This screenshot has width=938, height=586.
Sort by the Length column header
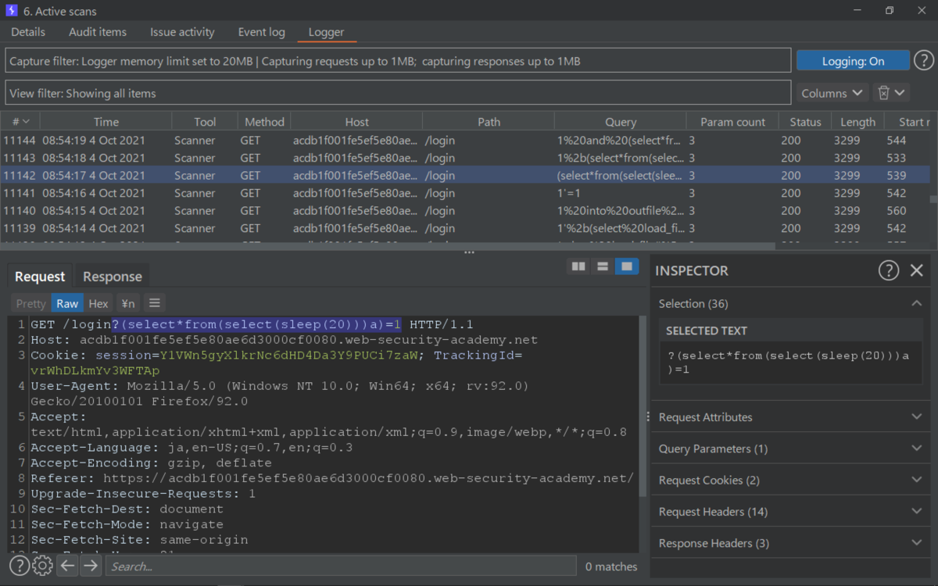[x=857, y=122]
